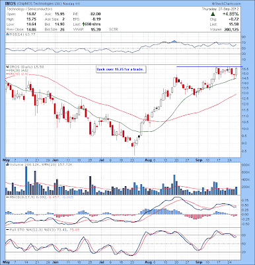Click the Volume value 200,125

tap(231, 29)
